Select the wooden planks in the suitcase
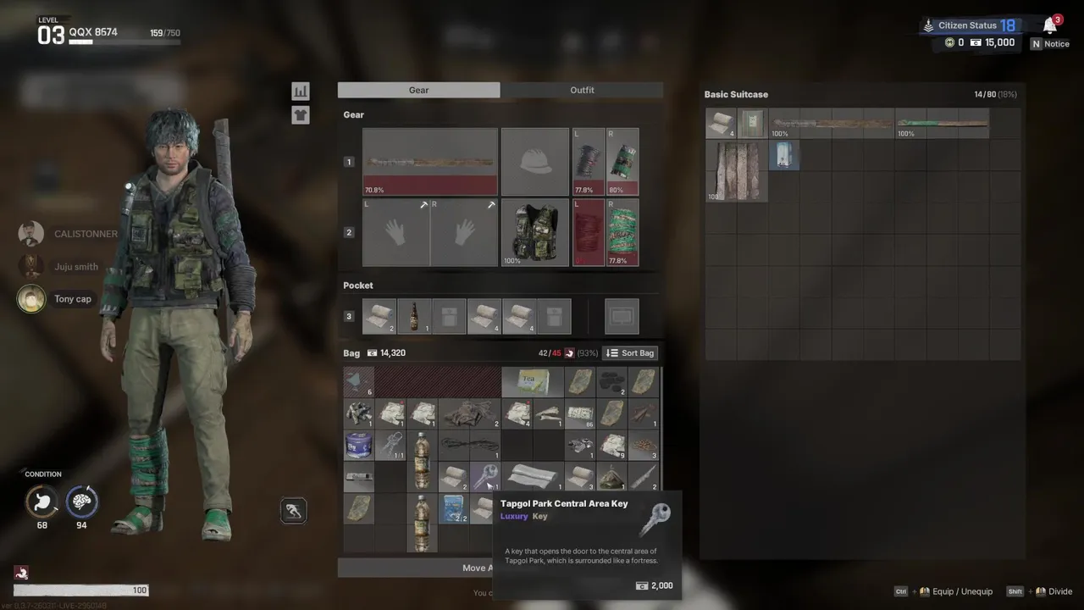Viewport: 1084px width, 610px height. (x=737, y=171)
